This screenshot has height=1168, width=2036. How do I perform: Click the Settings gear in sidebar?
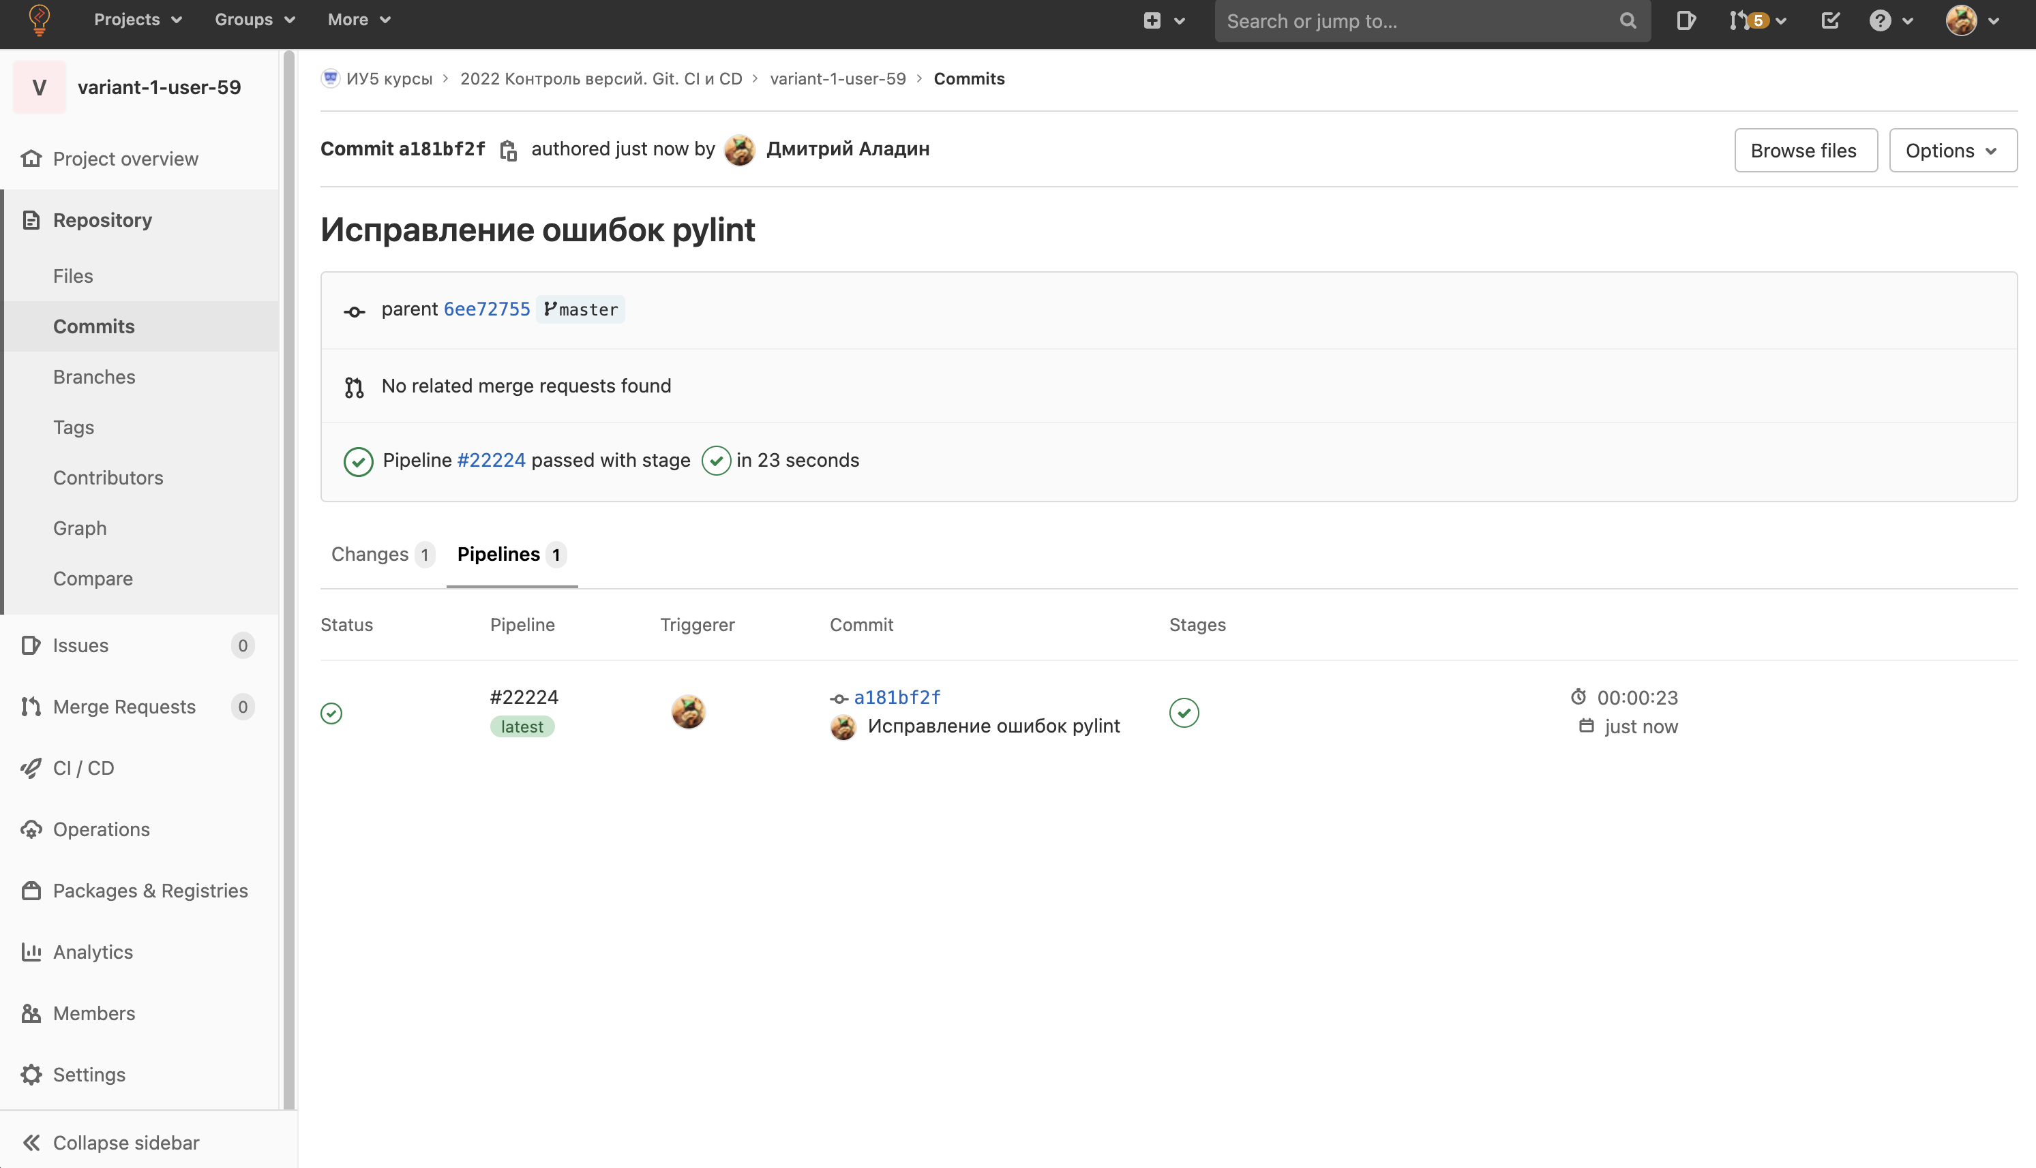[88, 1074]
